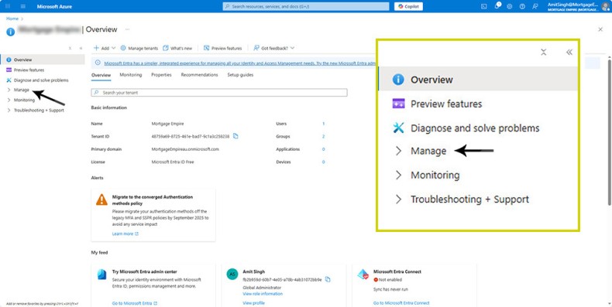Click the Tenant ID value text

point(191,136)
